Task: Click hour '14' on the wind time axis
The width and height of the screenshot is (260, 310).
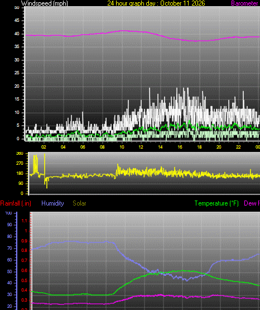Action: 160,147
